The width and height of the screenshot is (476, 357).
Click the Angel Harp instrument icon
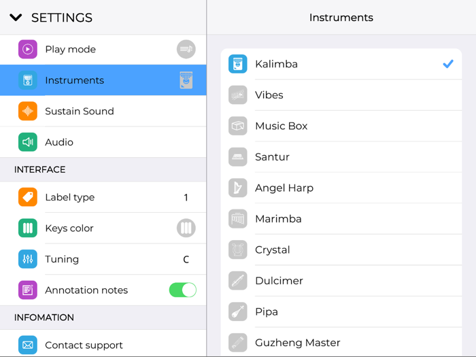[x=238, y=188]
